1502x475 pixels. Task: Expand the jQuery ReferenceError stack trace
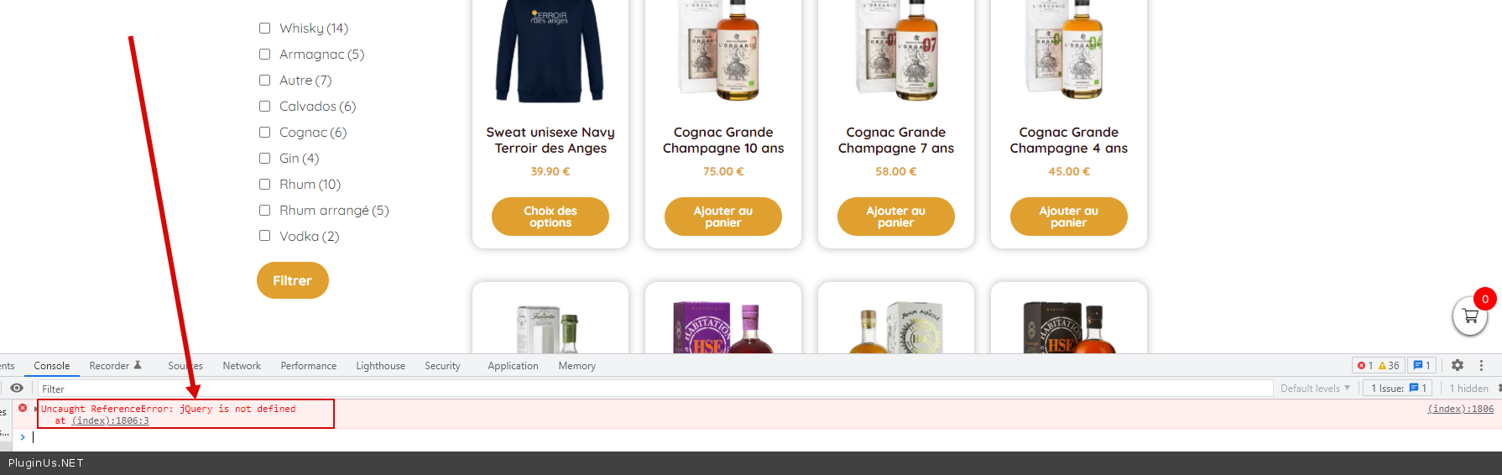[36, 409]
